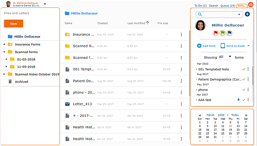Click the Send to Kiosk tablet icon
Screen dimensions: 257x146
pyautogui.click(x=223, y=46)
